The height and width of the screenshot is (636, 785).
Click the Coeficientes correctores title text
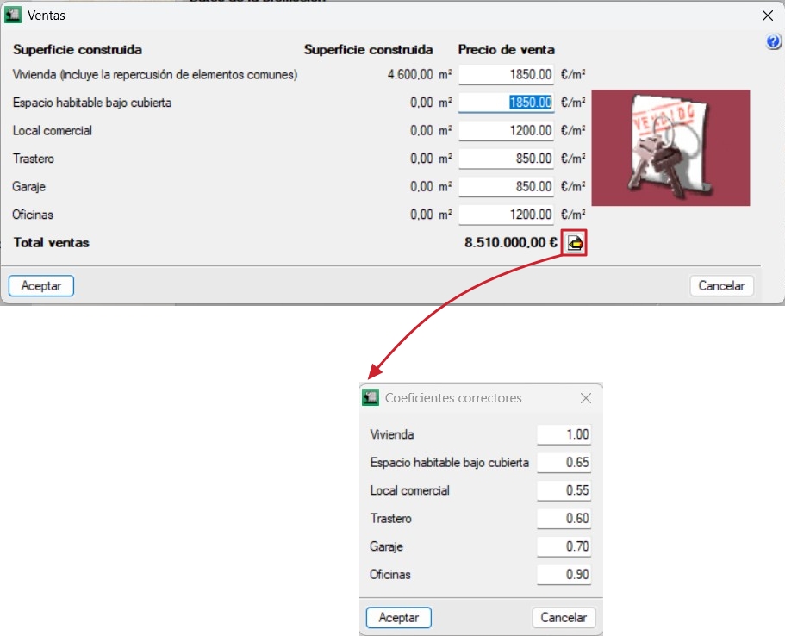pyautogui.click(x=453, y=398)
